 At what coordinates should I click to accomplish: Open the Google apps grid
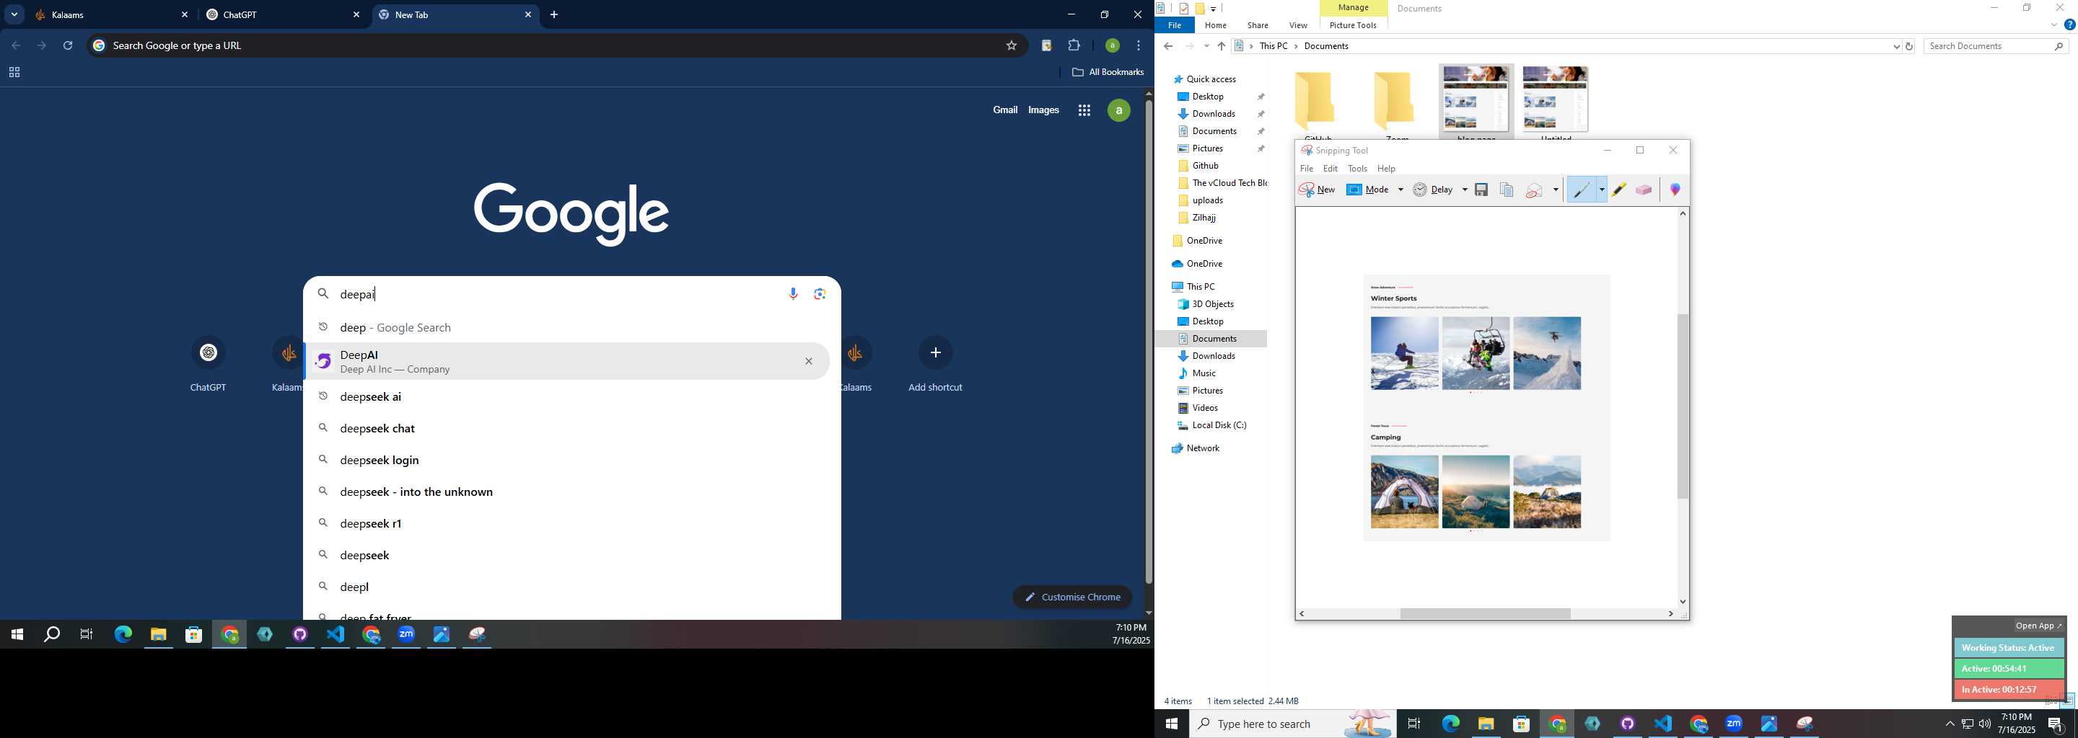[1084, 110]
